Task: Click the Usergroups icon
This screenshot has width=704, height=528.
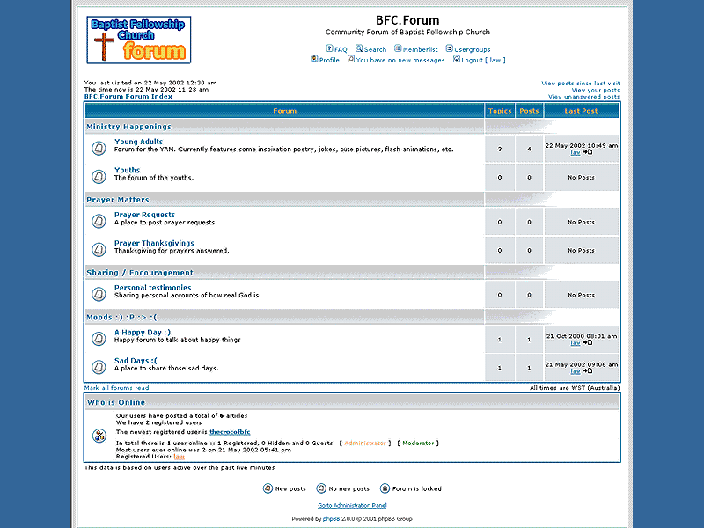Action: 449,49
